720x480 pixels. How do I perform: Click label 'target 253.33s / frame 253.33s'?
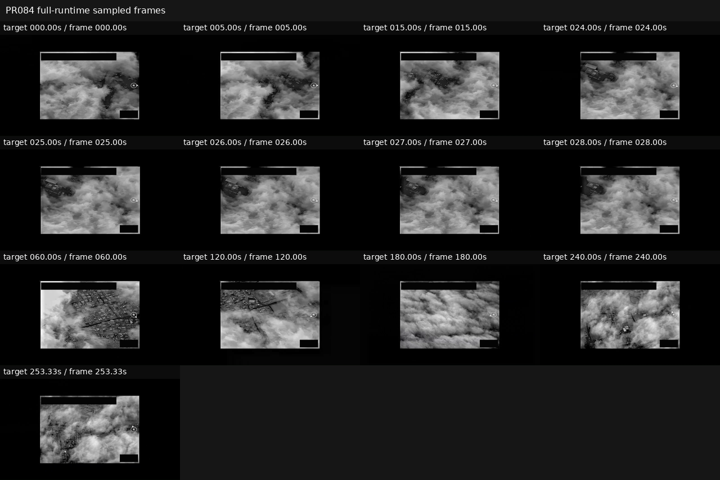point(65,372)
